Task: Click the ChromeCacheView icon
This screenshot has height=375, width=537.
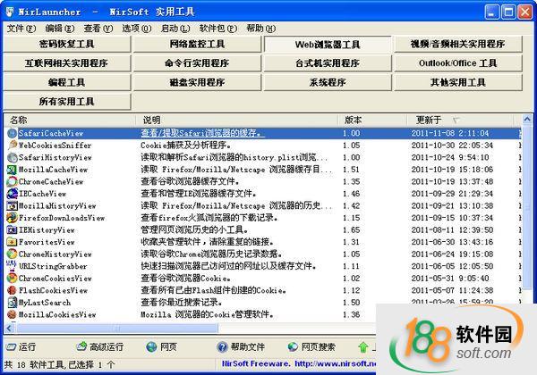Action: click(x=12, y=181)
